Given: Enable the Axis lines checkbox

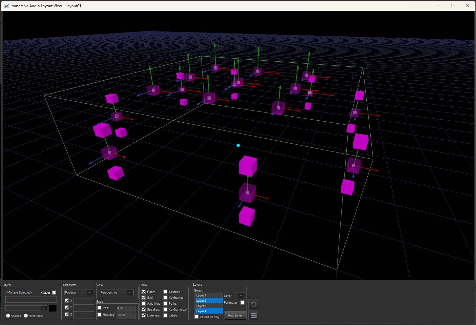Looking at the screenshot, I should (x=143, y=304).
